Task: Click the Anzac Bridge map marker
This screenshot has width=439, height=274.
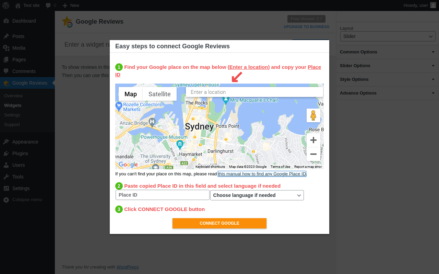Action: coord(152,122)
